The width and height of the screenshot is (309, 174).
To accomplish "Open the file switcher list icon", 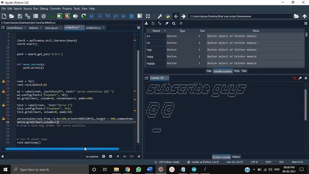I will pyautogui.click(x=36, y=16).
